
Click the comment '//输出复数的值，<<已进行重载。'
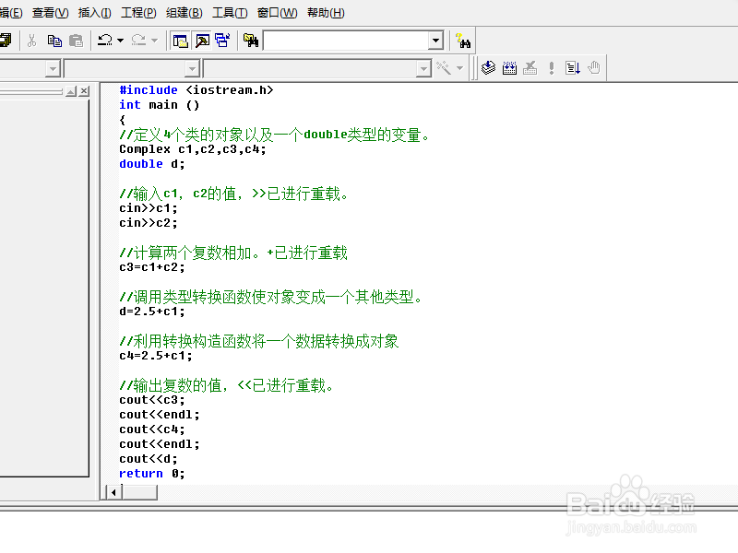tap(227, 385)
